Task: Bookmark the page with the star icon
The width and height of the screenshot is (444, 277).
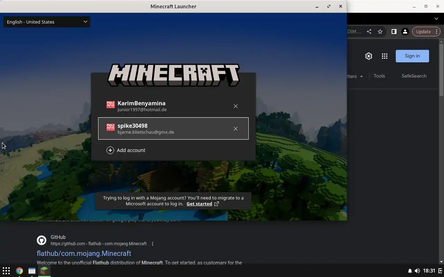Action: point(380,32)
